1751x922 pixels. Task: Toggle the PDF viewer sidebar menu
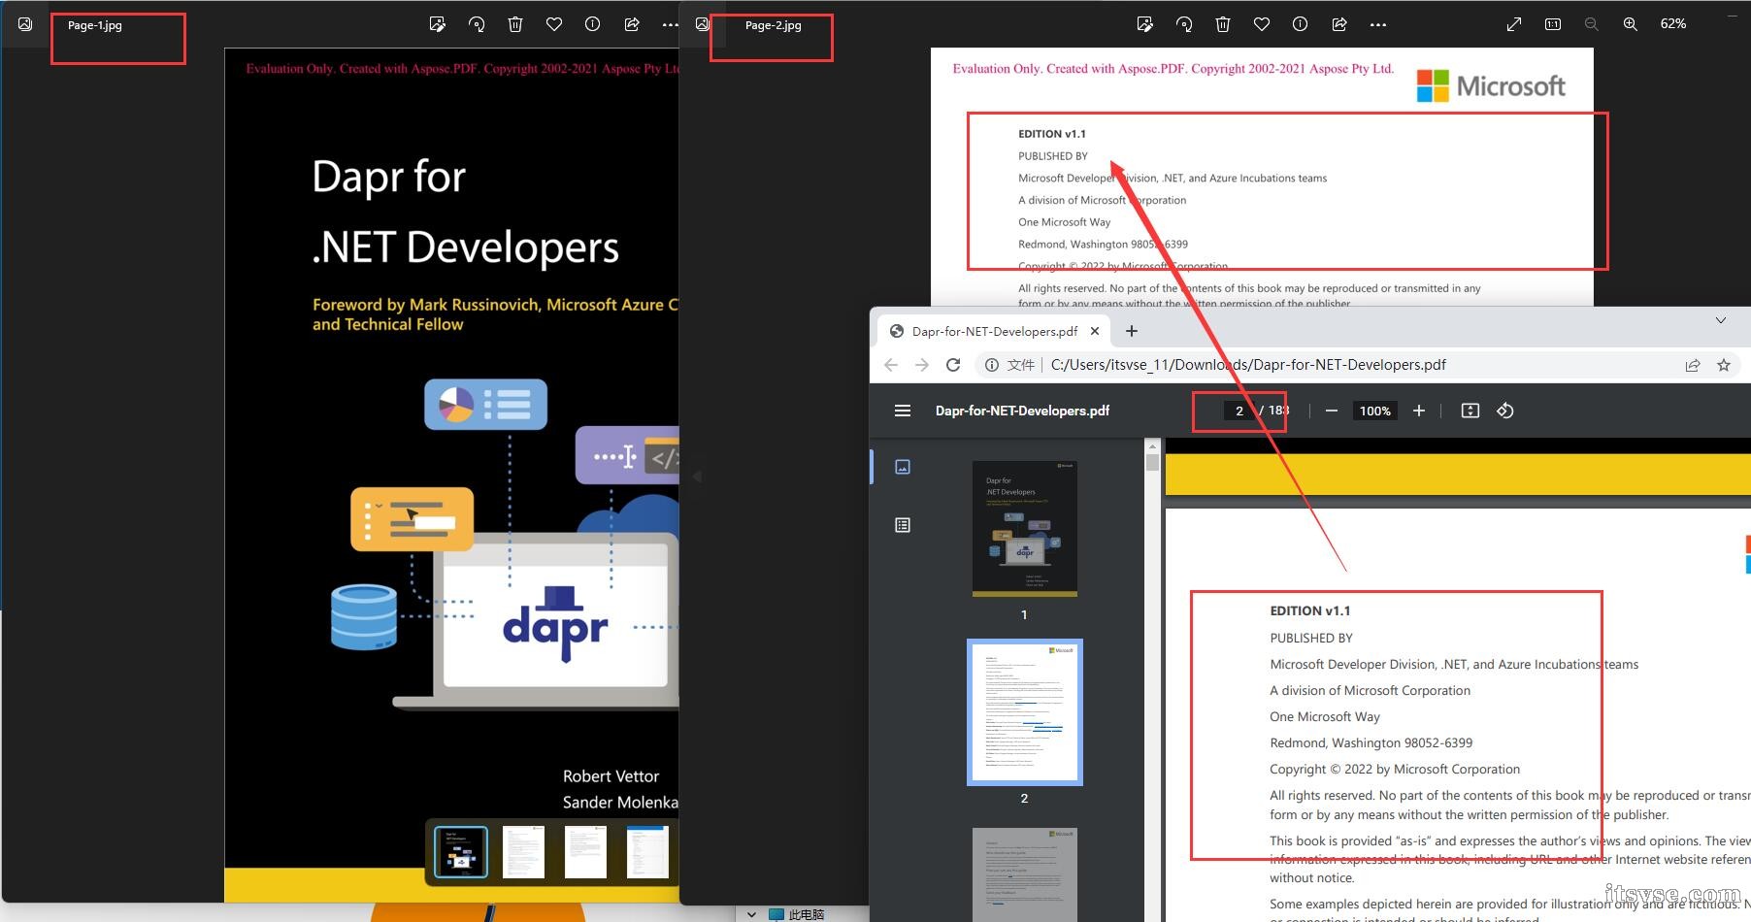pyautogui.click(x=903, y=411)
